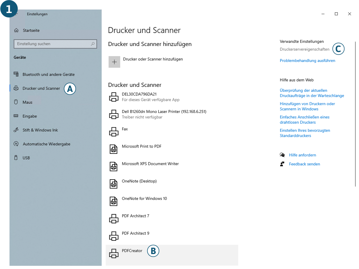The height and width of the screenshot is (269, 359).
Task: Click 'Für dieses Gerät verfügbare App' text
Action: pos(151,100)
